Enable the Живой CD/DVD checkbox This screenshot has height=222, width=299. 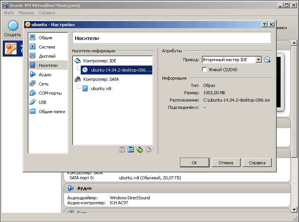point(204,69)
